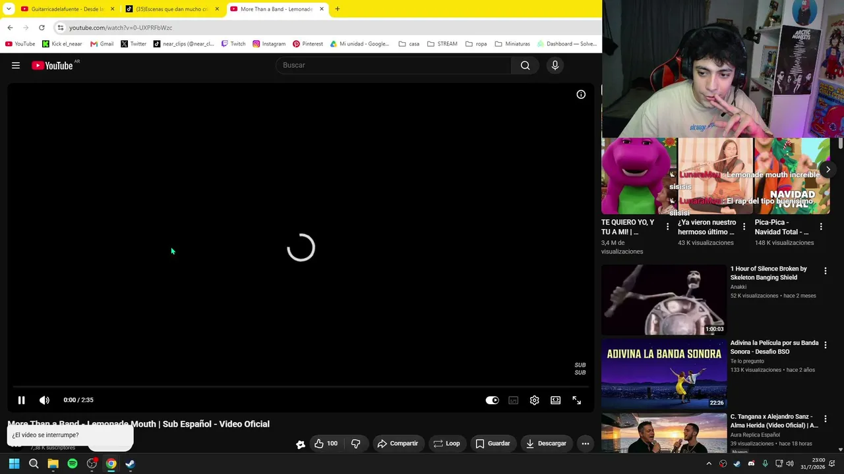Open Steam from the taskbar
The image size is (844, 474).
click(131, 463)
